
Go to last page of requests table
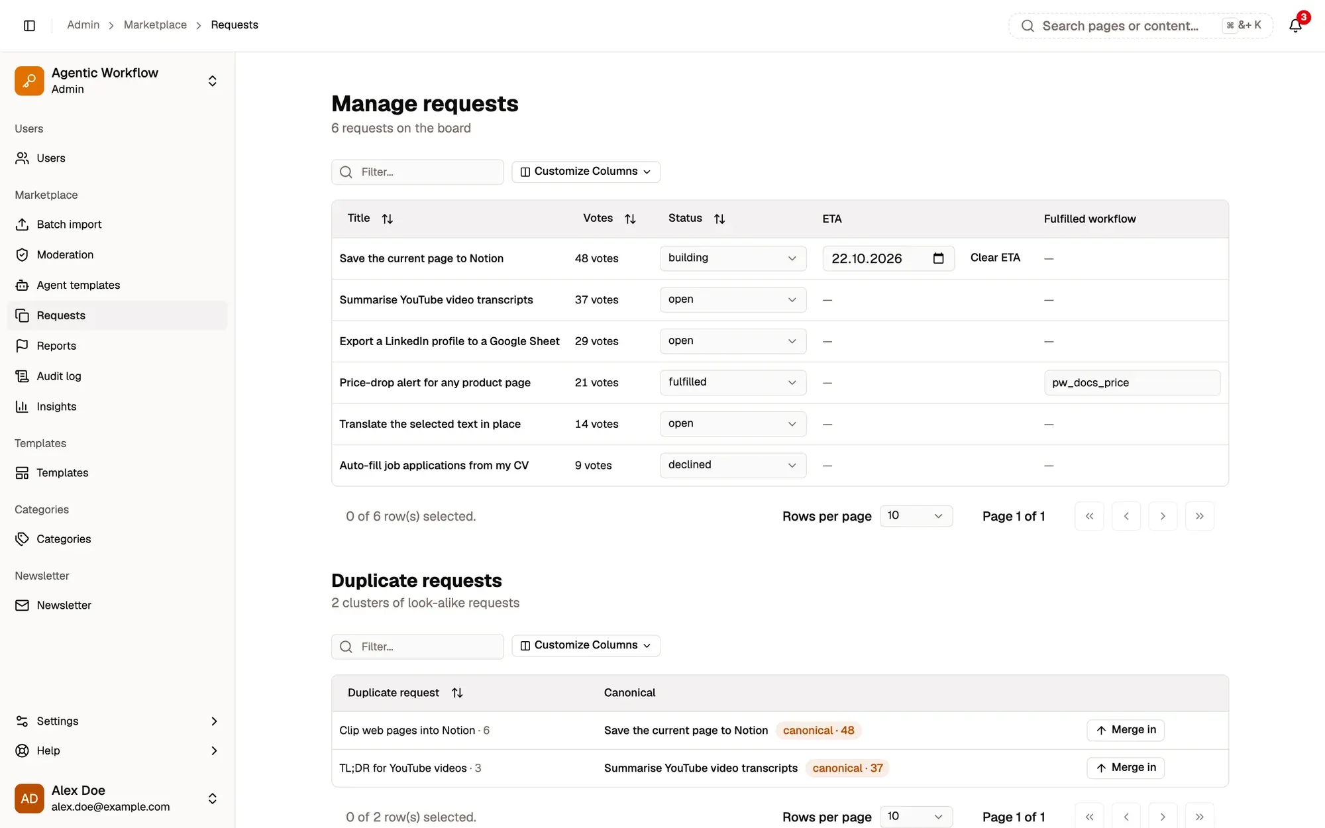[x=1199, y=516]
